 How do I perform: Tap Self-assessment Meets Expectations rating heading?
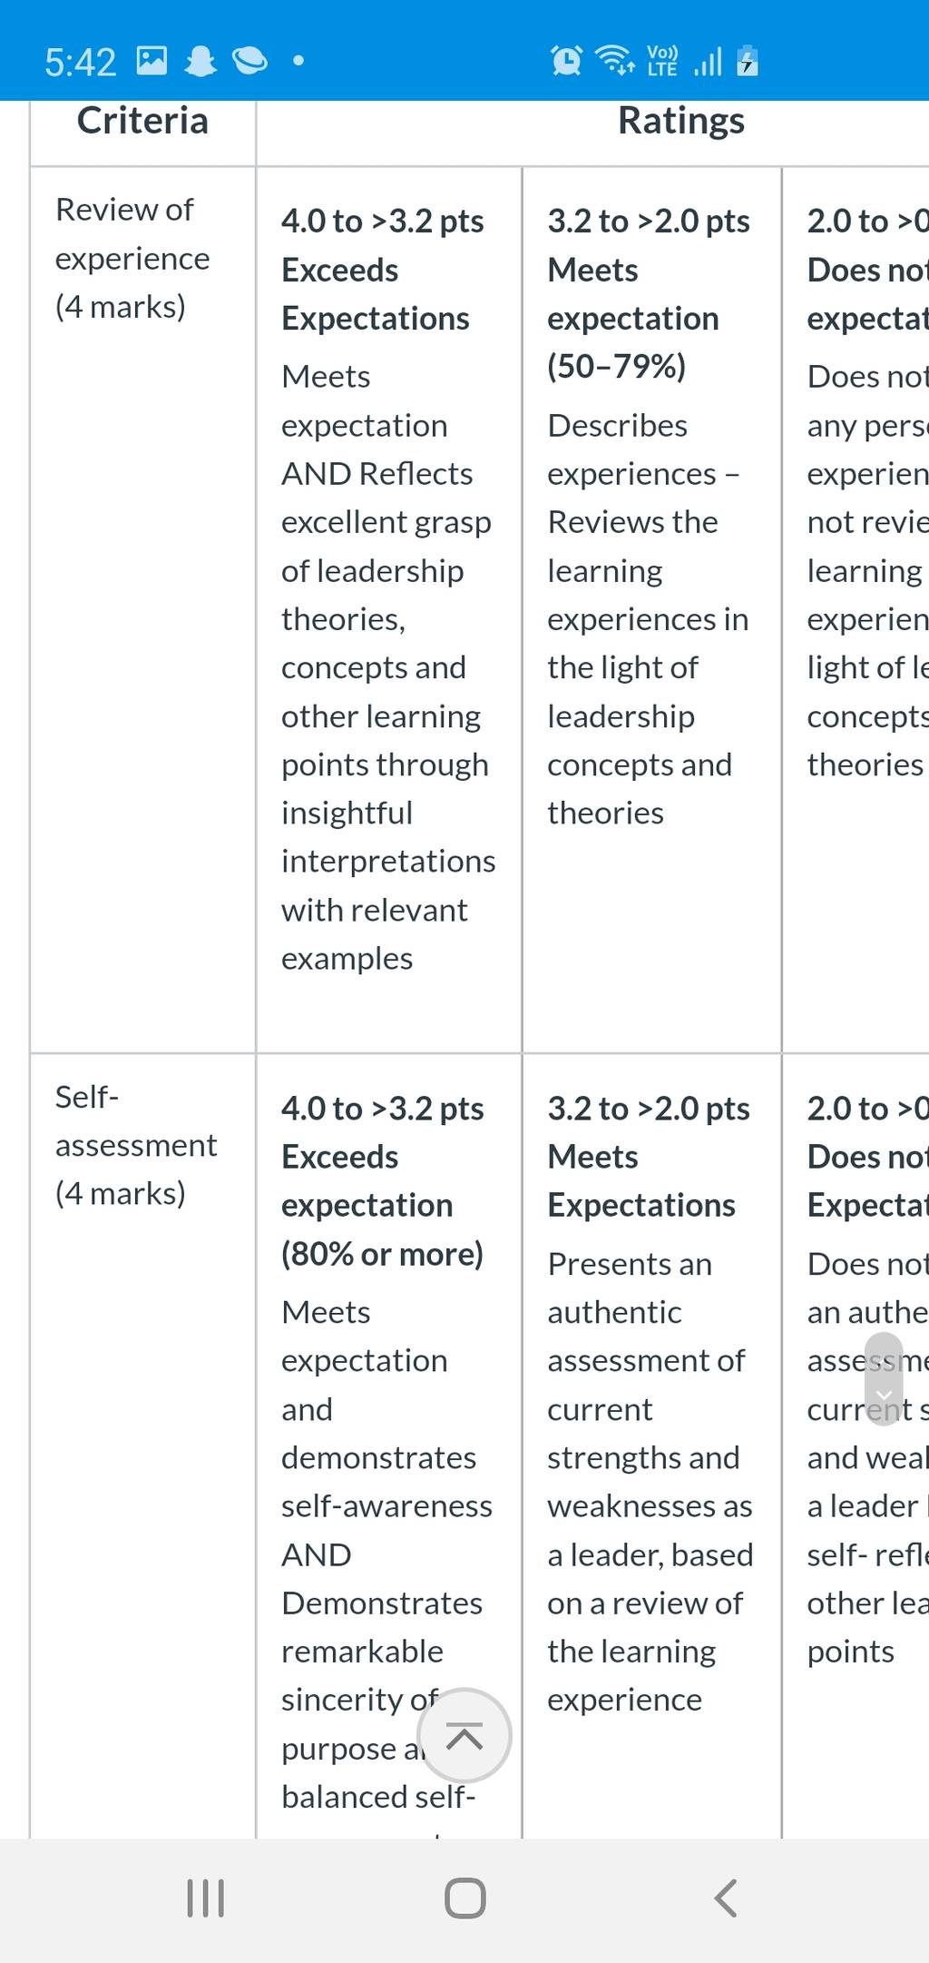coord(649,1157)
